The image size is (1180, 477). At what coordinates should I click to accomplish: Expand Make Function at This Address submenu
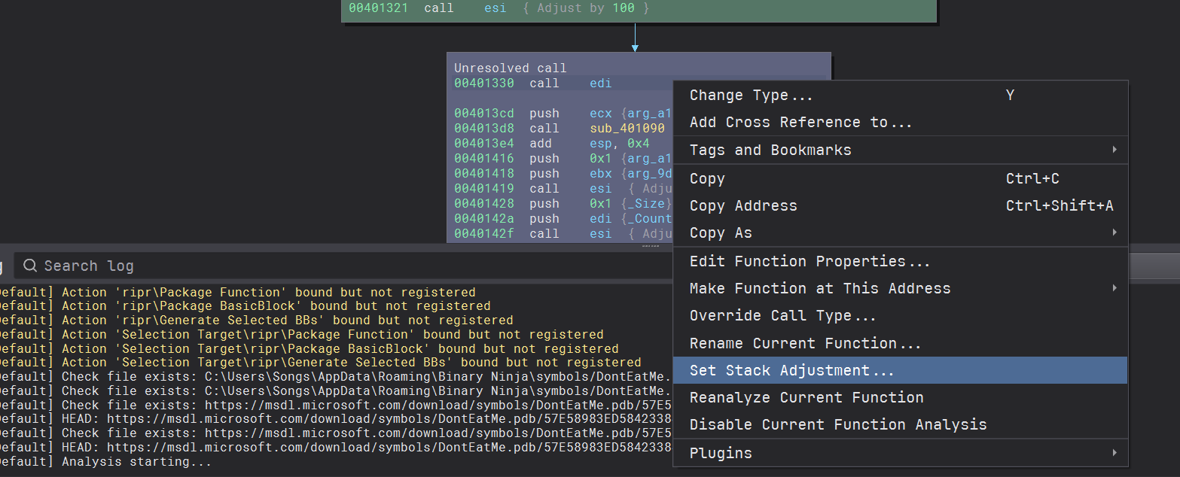819,289
